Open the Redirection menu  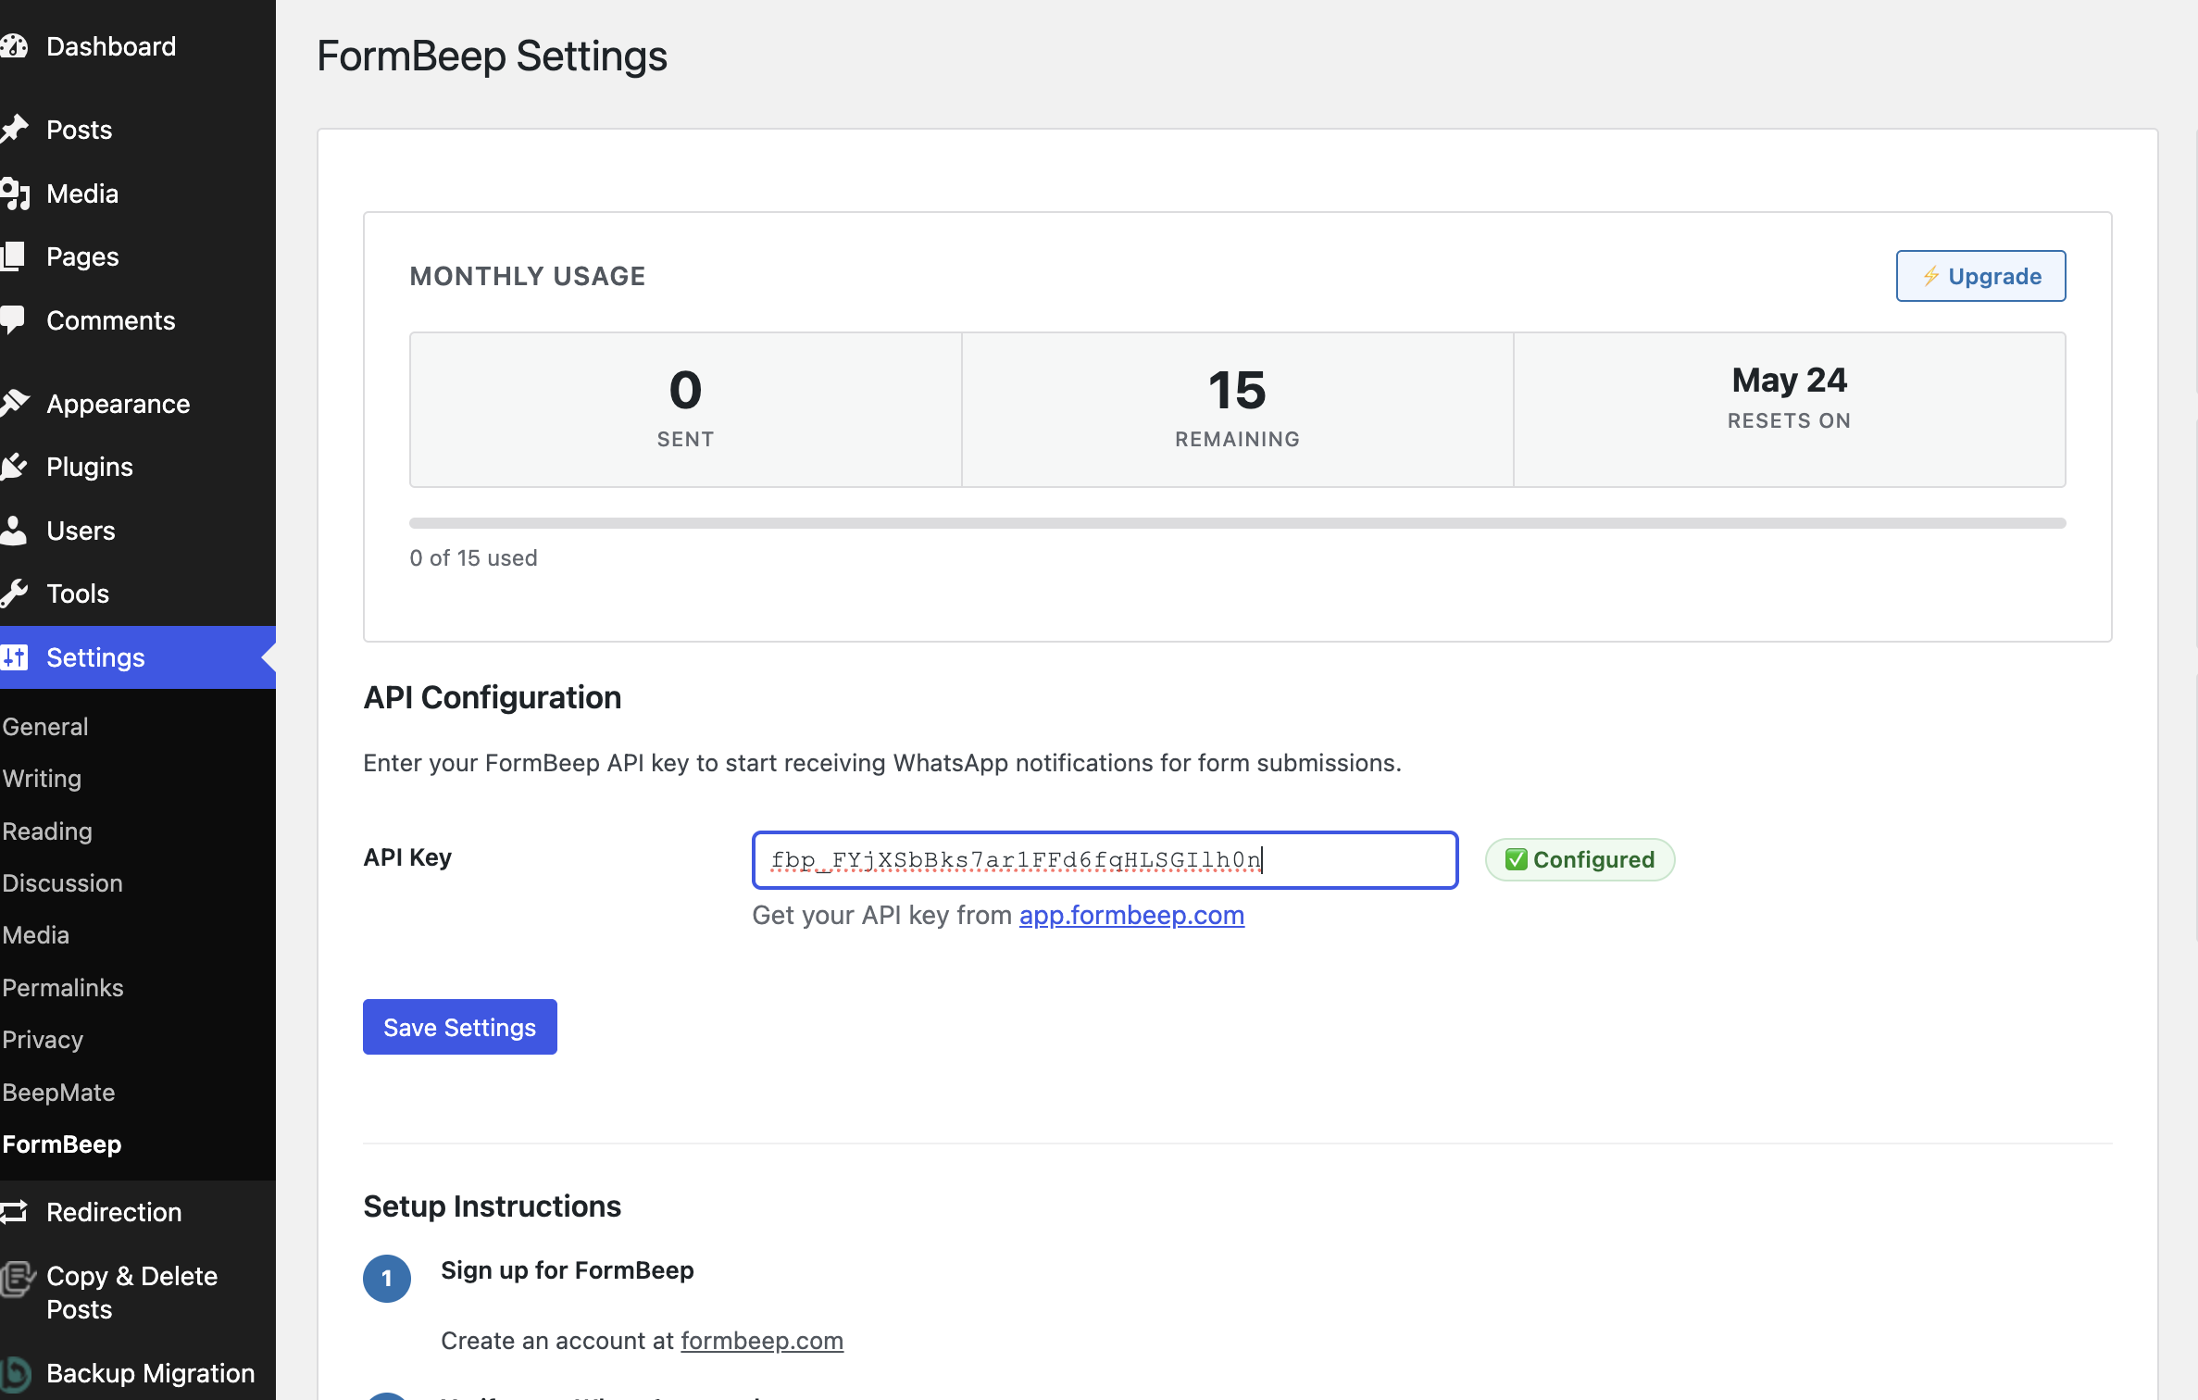click(x=114, y=1212)
